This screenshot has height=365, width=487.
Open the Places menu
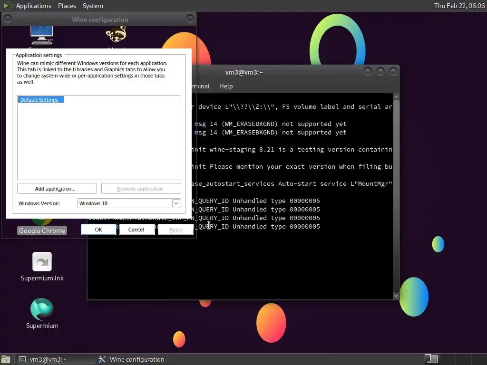pos(67,6)
